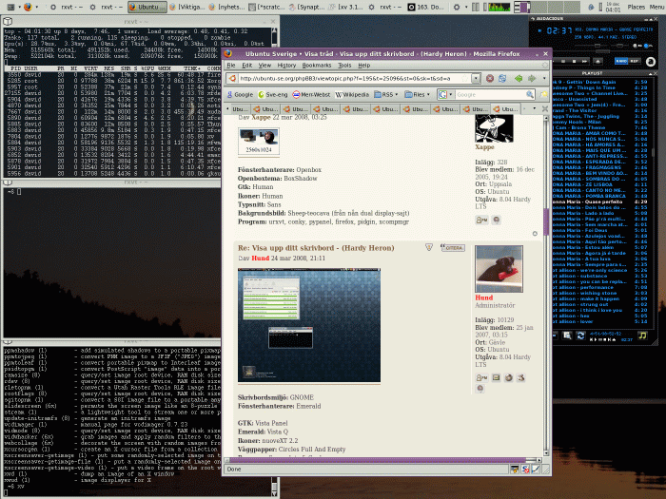Expand the URL bar history dropdown
This screenshot has width=666, height=499.
pos(476,79)
